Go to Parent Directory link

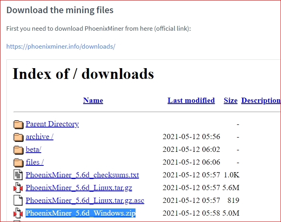tap(52, 124)
